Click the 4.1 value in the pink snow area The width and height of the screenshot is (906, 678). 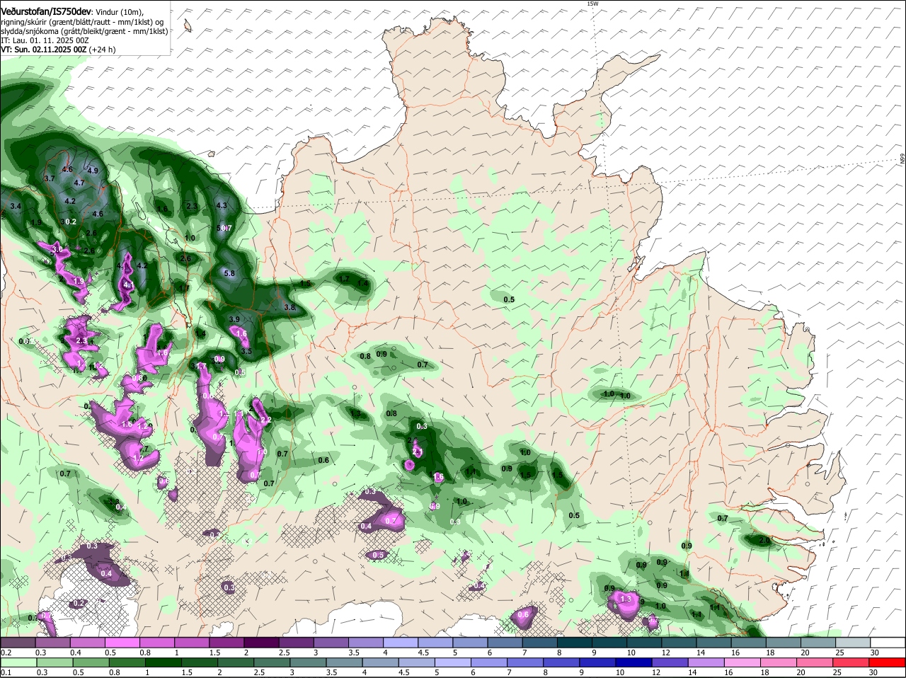129,285
